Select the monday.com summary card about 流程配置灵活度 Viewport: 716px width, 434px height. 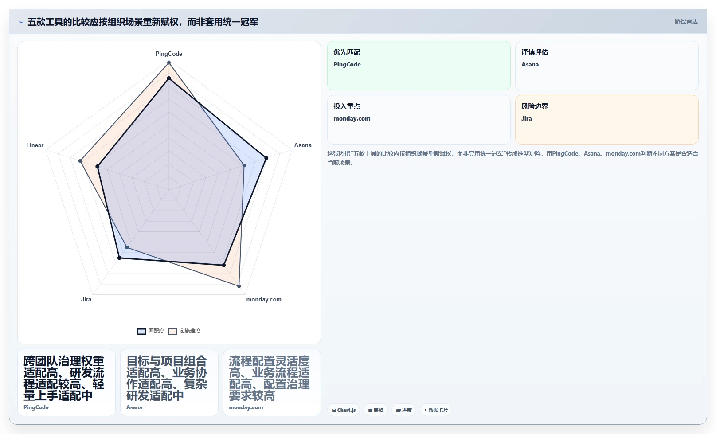[272, 383]
